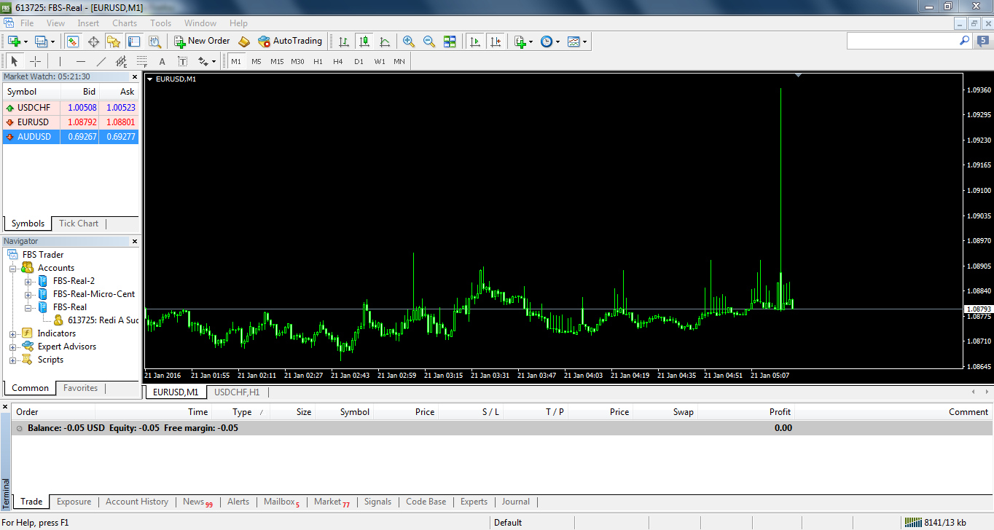Screen dimensions: 994x530
Task: Select the Crosshair tool
Action: pyautogui.click(x=35, y=62)
